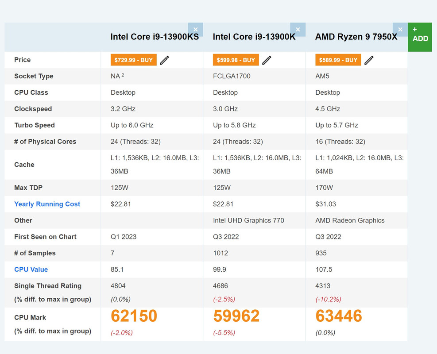Click the (-10.2%) single thread difference

click(329, 300)
